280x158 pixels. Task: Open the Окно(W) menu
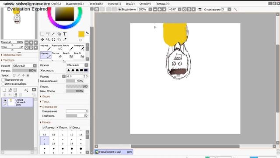tap(145, 4)
